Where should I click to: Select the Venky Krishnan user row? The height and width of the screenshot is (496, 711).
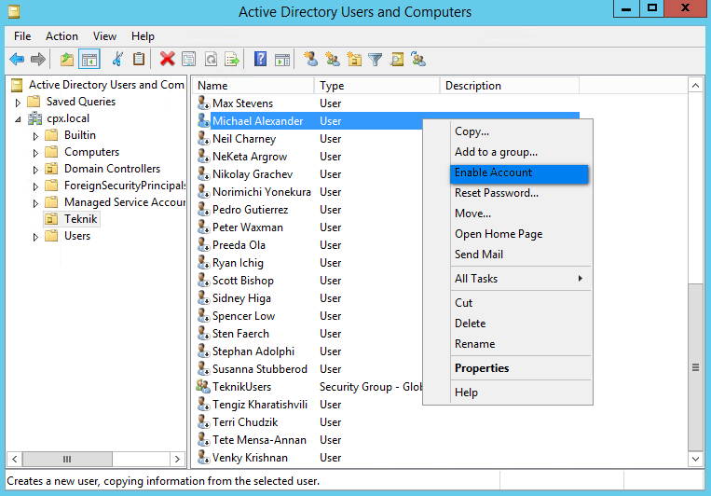point(388,458)
